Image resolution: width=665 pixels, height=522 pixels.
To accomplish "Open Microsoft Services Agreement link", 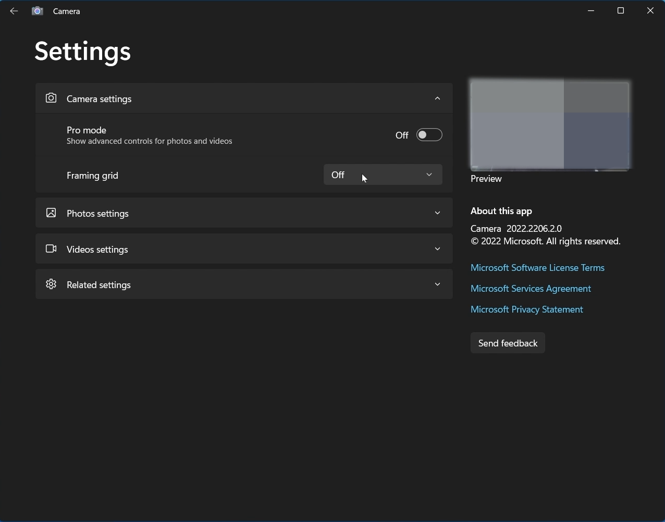I will coord(531,289).
